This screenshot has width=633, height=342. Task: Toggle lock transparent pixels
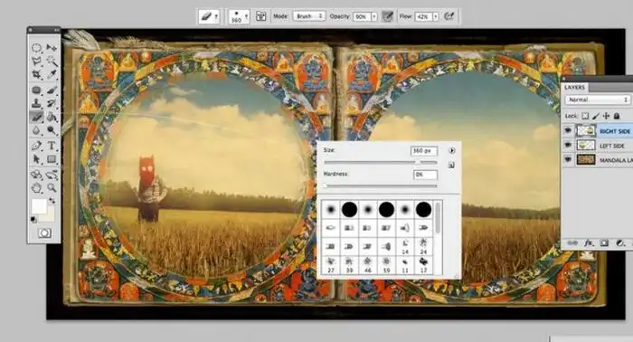(x=585, y=116)
